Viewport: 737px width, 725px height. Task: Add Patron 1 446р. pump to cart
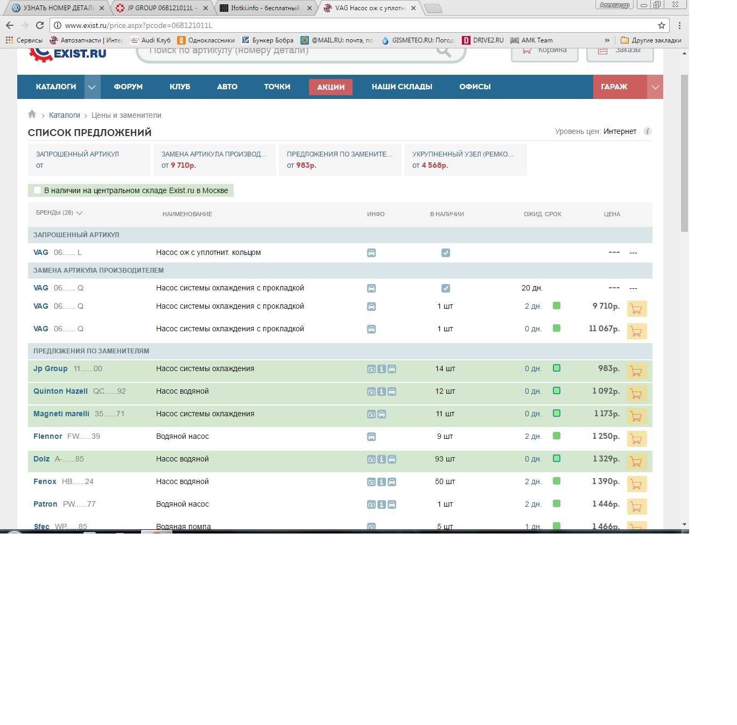(636, 507)
